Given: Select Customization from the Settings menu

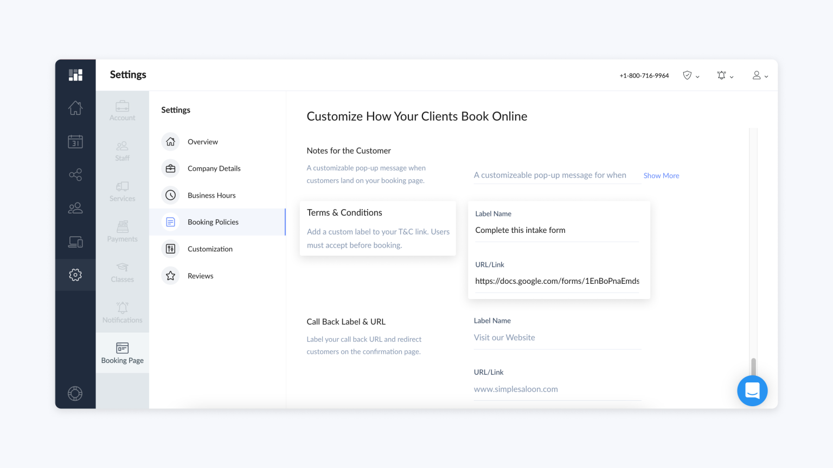Looking at the screenshot, I should tap(210, 249).
